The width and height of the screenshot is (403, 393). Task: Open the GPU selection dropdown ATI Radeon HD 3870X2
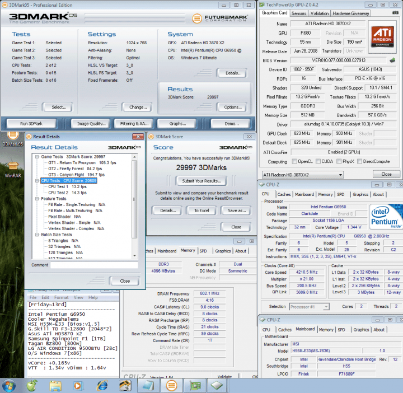303,175
